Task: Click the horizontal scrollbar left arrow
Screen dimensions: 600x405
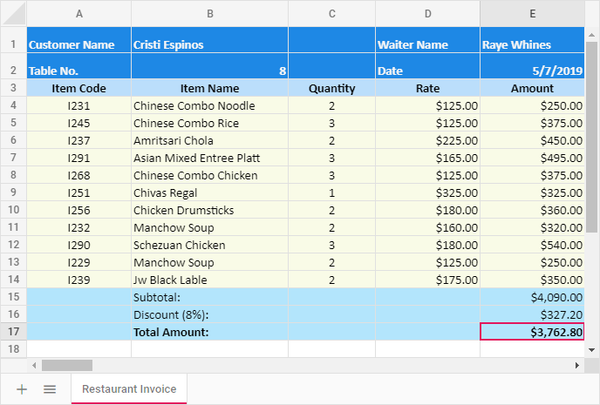Action: pos(35,365)
